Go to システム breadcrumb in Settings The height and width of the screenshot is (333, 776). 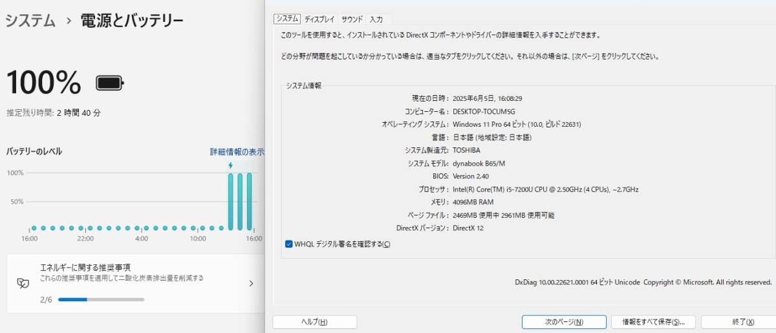[30, 21]
